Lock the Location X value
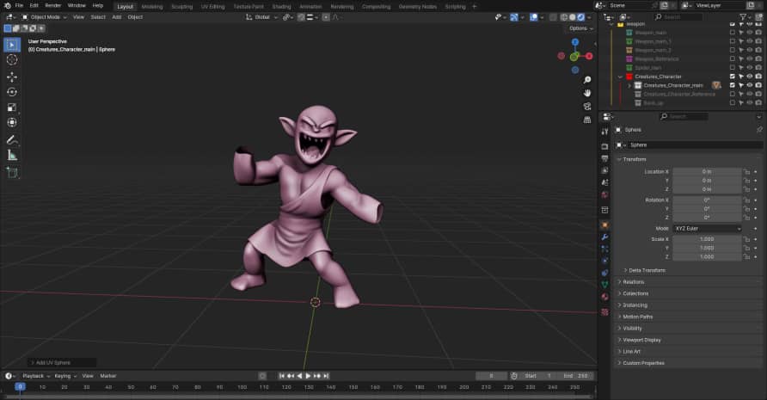Screen dimensions: 767x400 747,172
